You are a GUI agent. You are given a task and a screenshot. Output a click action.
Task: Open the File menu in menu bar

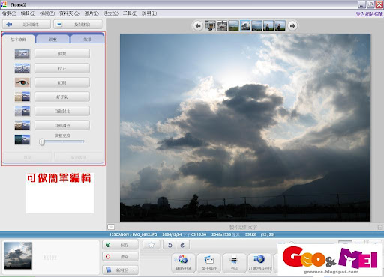pos(9,13)
